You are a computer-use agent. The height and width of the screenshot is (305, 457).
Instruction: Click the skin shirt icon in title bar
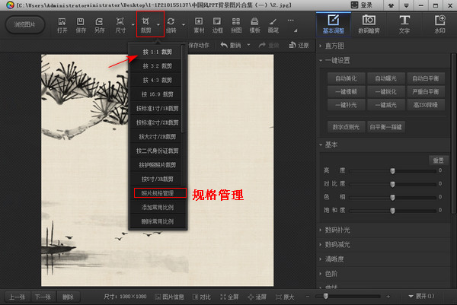[x=391, y=5]
